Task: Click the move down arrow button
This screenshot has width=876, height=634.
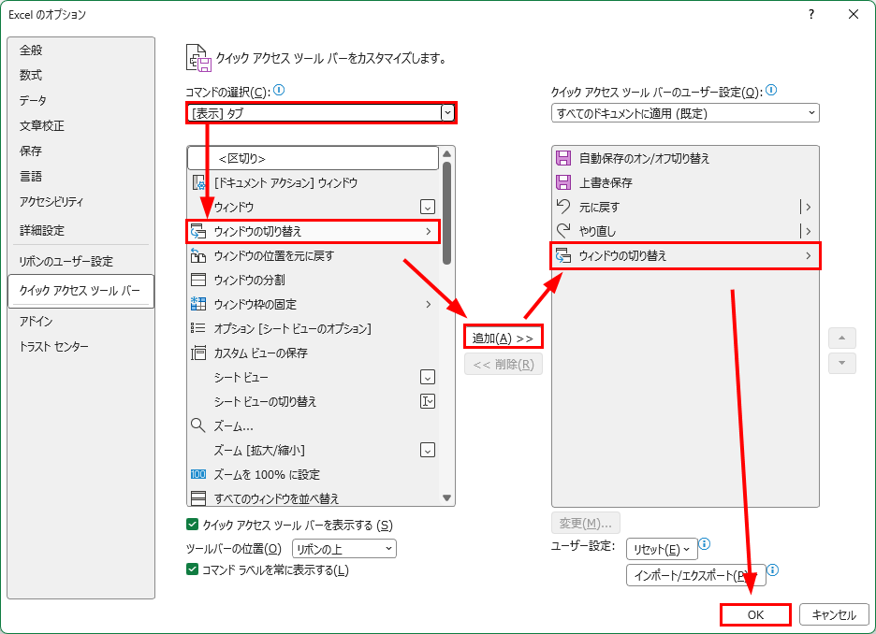Action: (842, 364)
